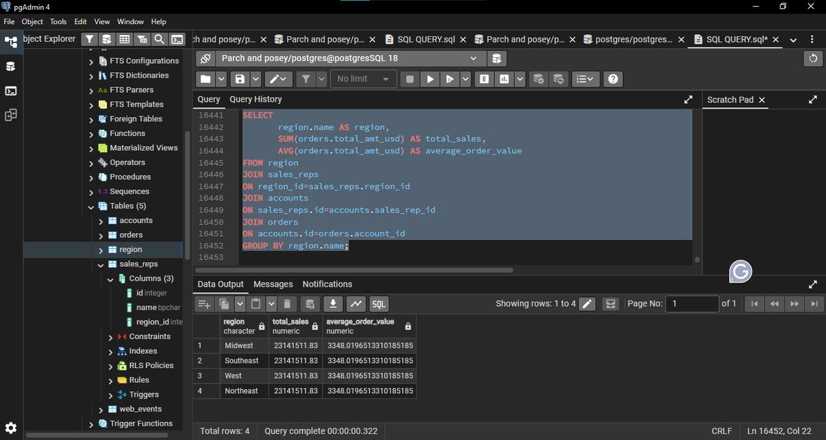Select the region table in tree
The height and width of the screenshot is (440, 826).
131,250
